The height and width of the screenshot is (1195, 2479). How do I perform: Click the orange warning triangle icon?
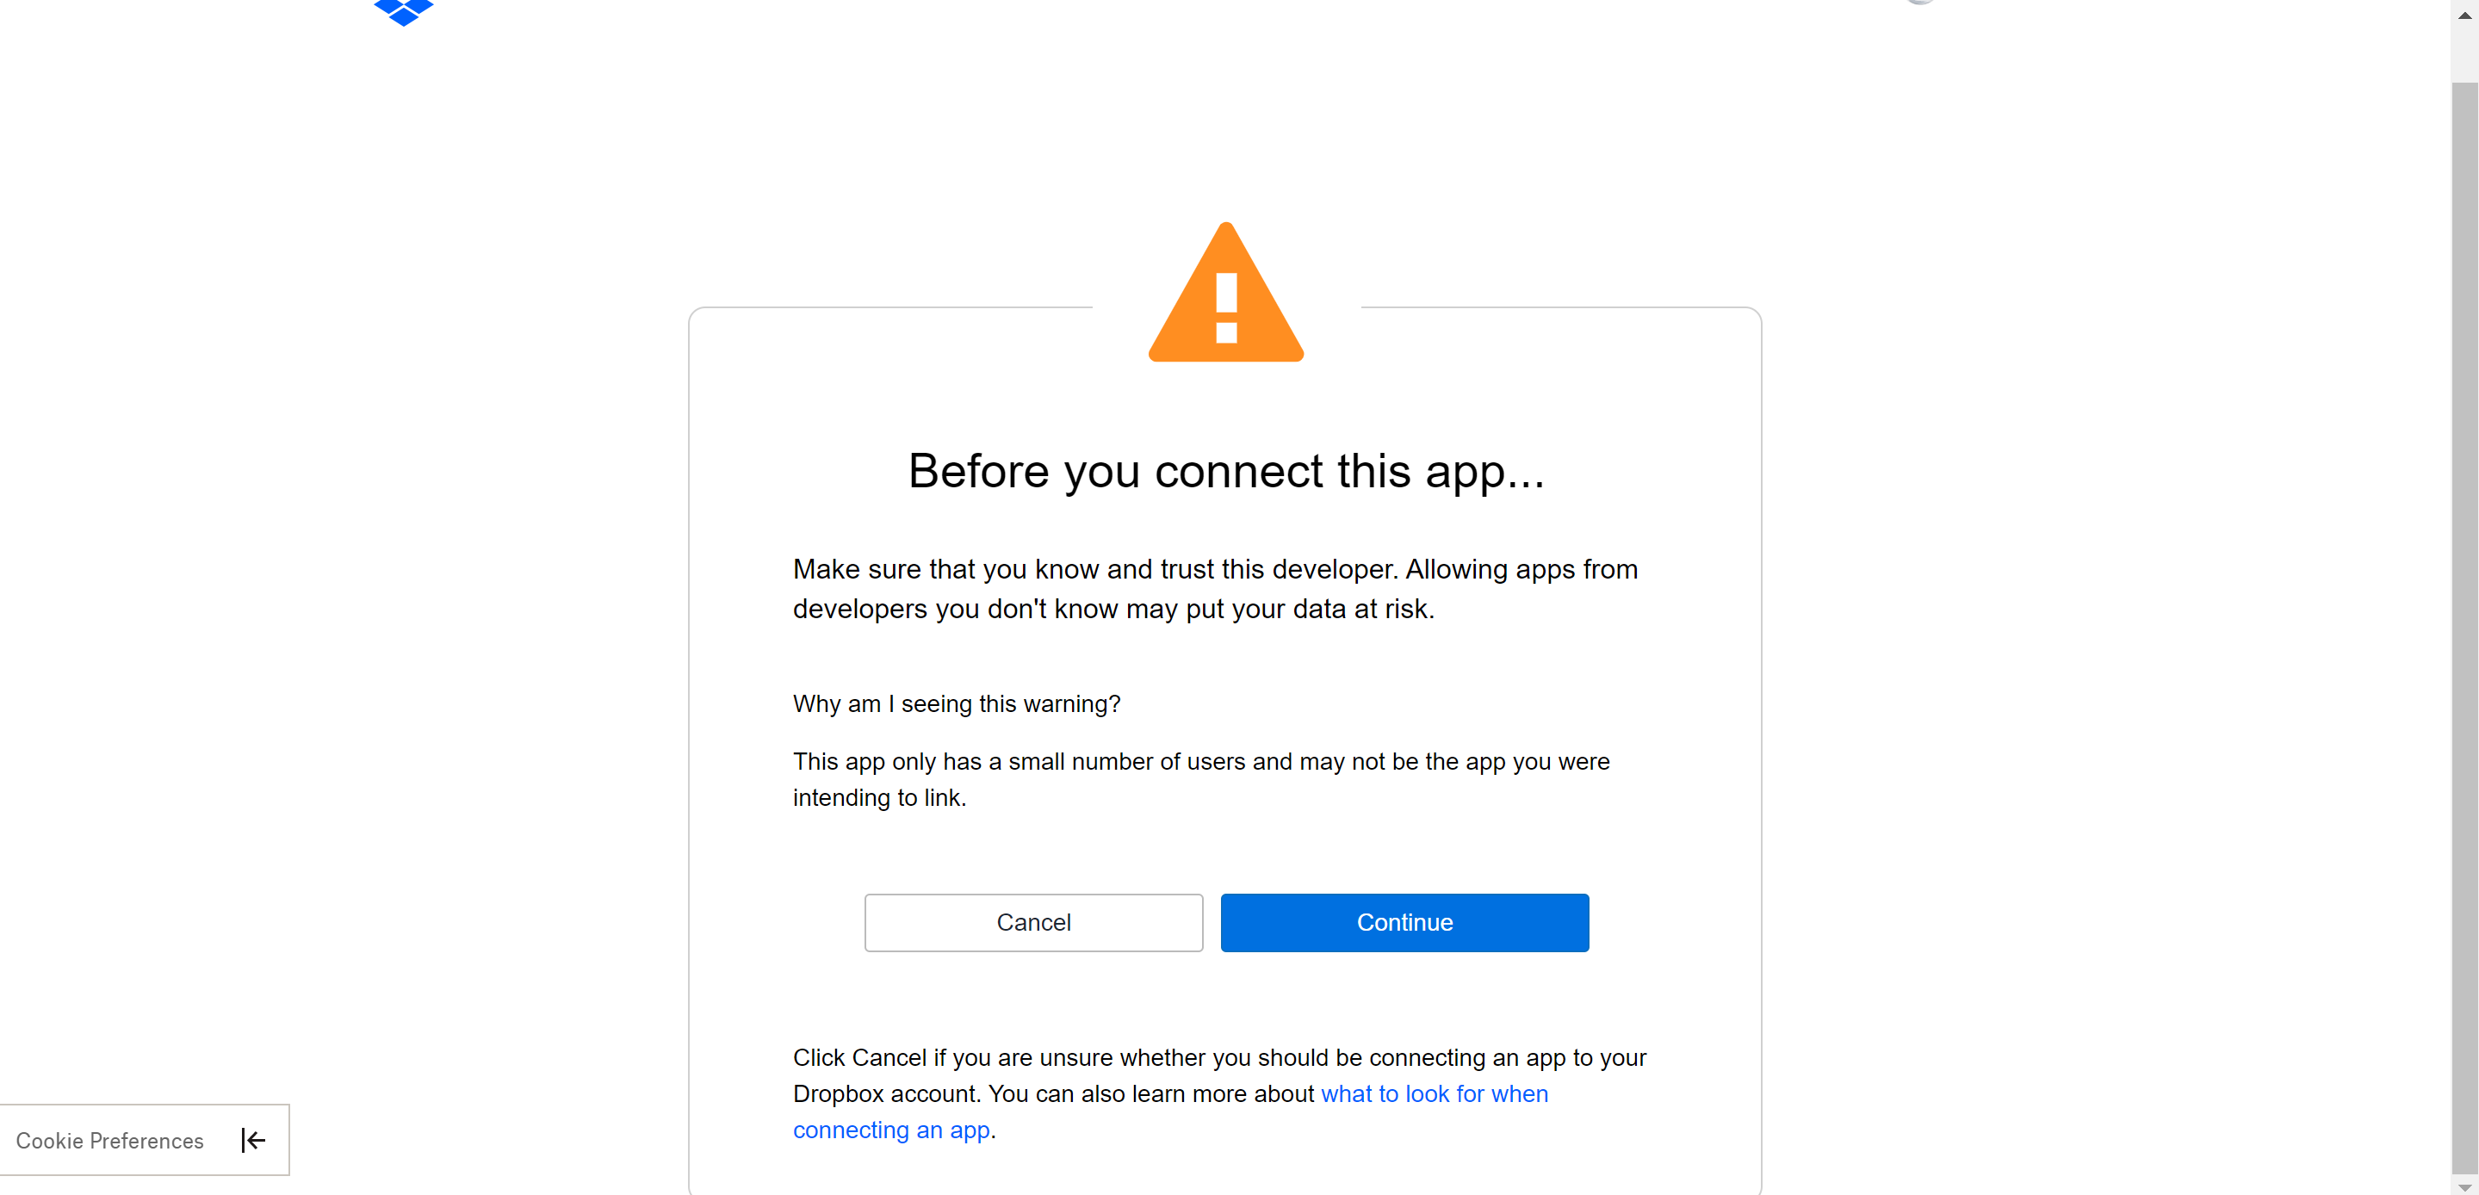(1226, 293)
